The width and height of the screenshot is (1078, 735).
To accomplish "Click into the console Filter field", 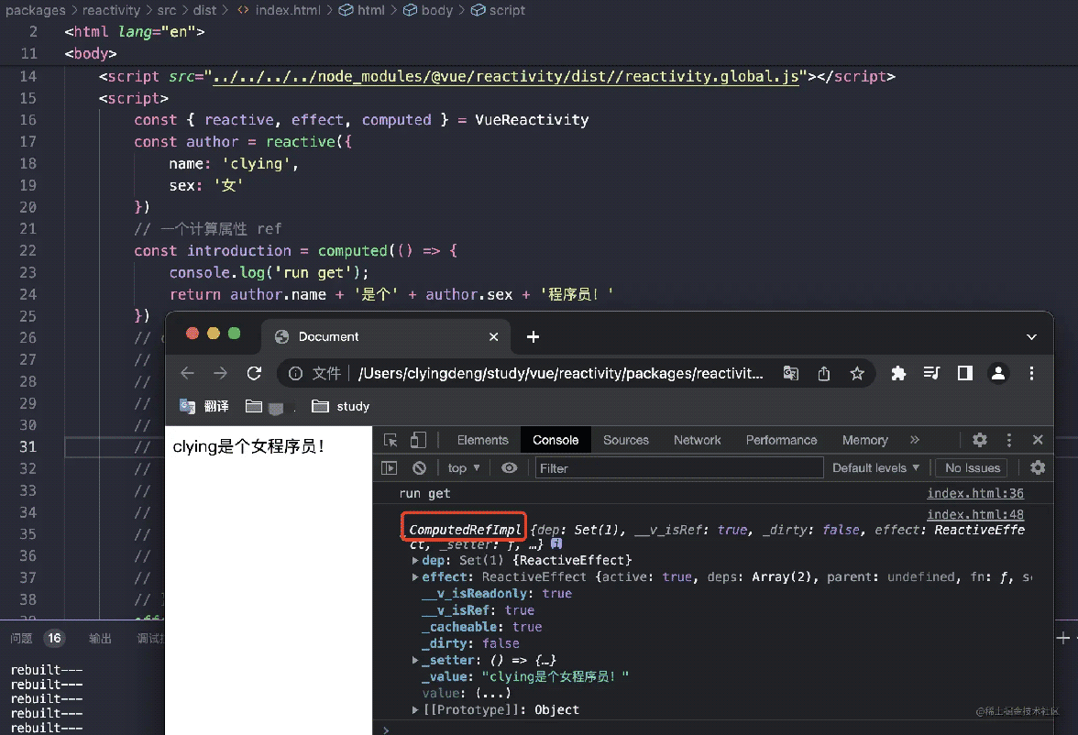I will pyautogui.click(x=678, y=468).
